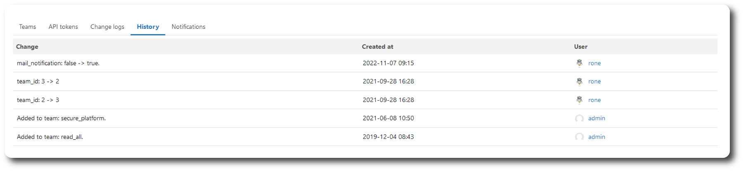
Task: Select the History tab
Action: pyautogui.click(x=148, y=27)
